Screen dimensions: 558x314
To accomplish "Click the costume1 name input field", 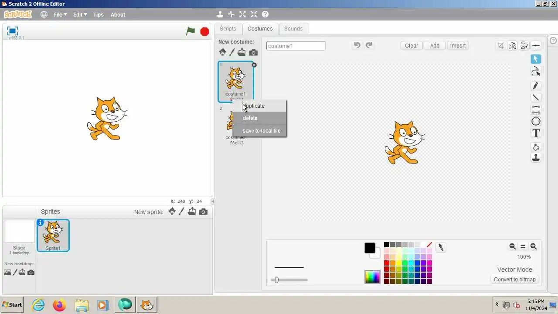I will pyautogui.click(x=296, y=46).
